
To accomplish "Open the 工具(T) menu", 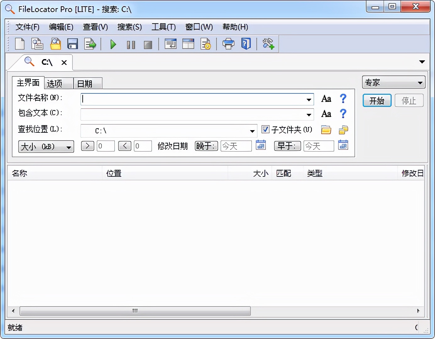I will [x=164, y=27].
